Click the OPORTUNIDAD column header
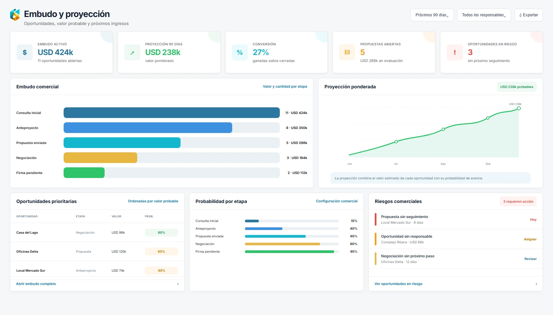This screenshot has height=315, width=553. click(x=27, y=216)
